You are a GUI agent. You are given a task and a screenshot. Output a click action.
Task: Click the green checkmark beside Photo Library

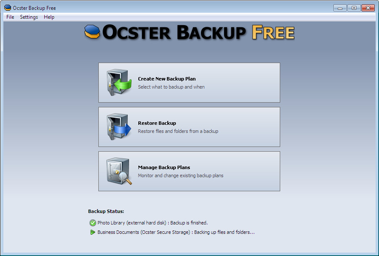[92, 223]
